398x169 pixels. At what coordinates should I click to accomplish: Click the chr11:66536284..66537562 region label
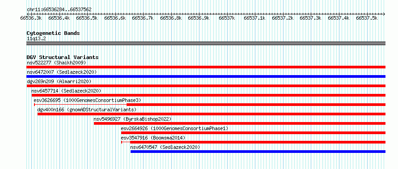tap(59, 10)
